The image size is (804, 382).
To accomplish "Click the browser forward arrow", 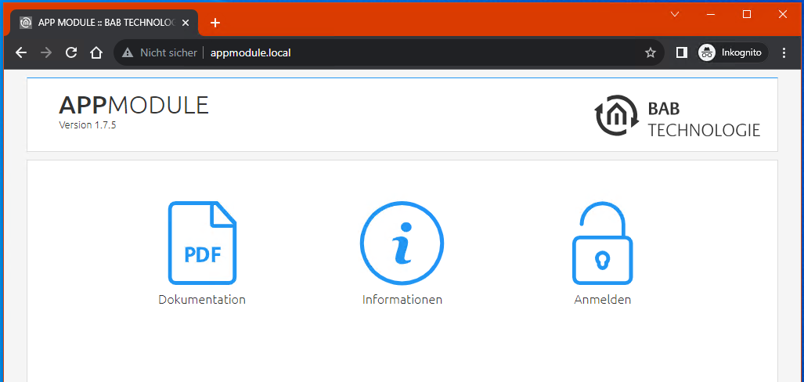I will pyautogui.click(x=46, y=52).
